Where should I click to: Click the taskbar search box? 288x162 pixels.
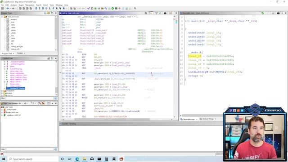coord(33,159)
